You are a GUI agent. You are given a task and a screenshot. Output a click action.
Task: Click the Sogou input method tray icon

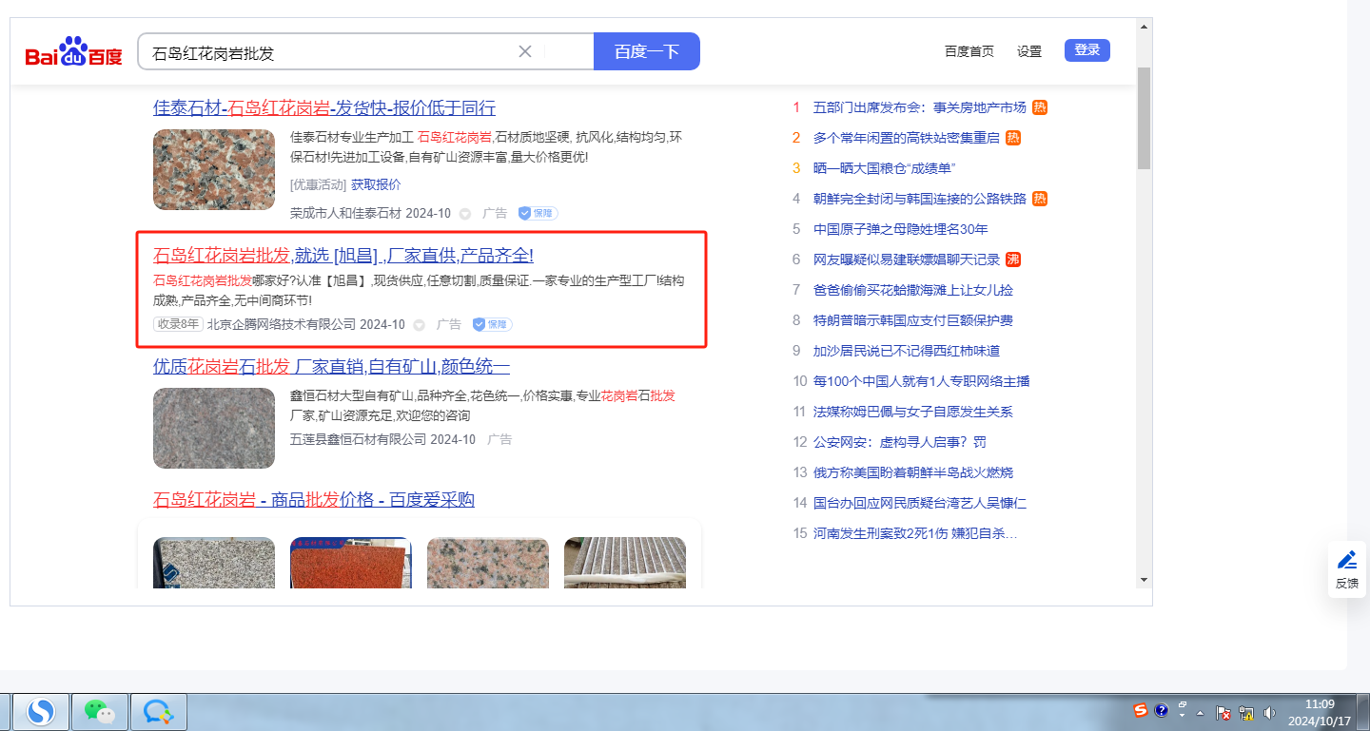(x=1140, y=710)
